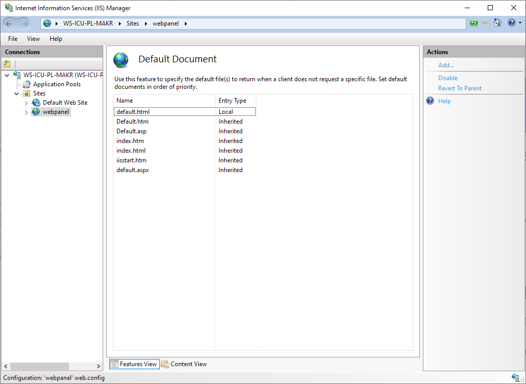This screenshot has height=384, width=526.
Task: Collapse the WS-ICU-PL-MAKR server node
Action: (7, 75)
